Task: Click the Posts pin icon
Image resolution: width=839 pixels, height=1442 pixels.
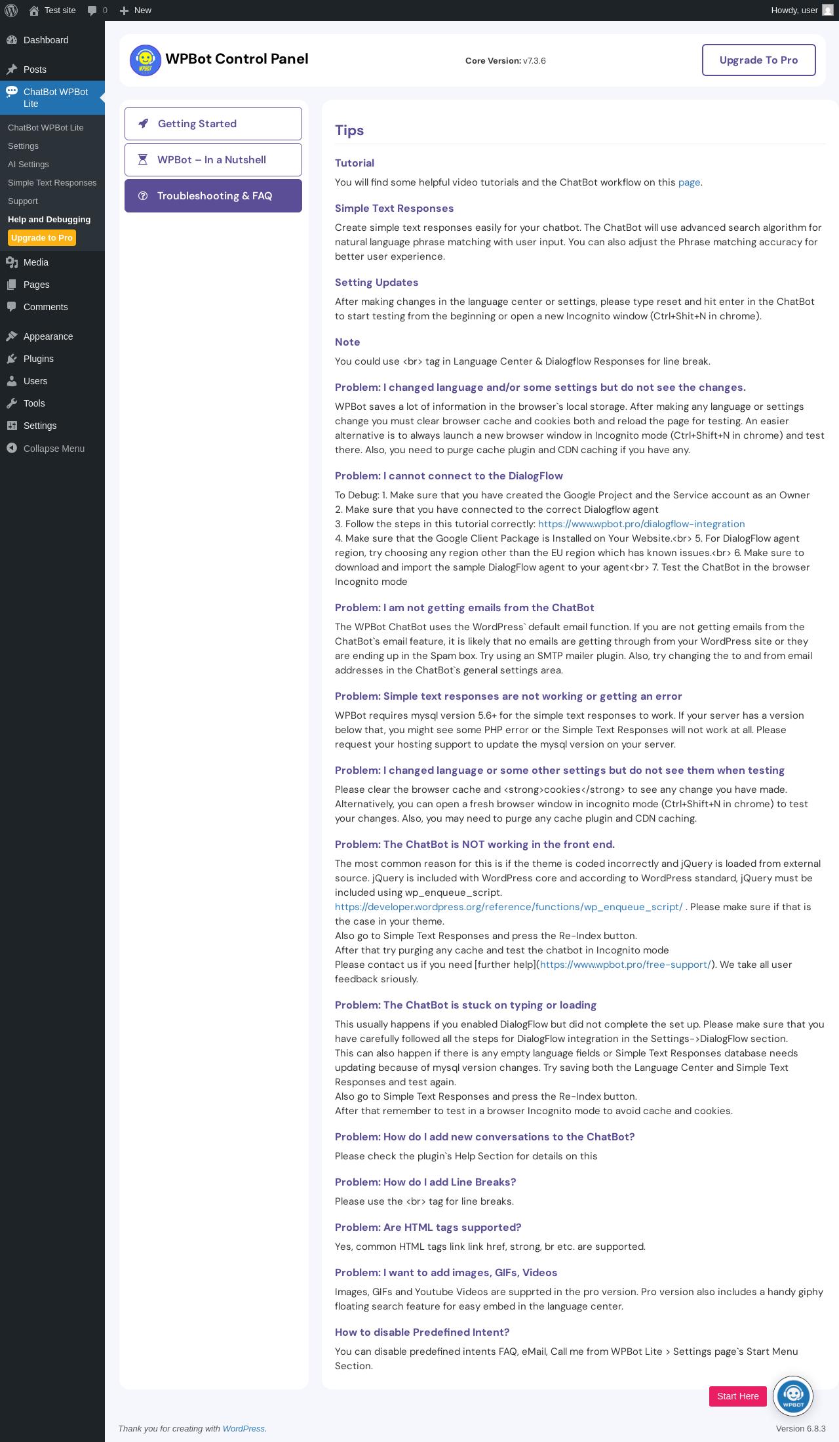Action: [12, 70]
